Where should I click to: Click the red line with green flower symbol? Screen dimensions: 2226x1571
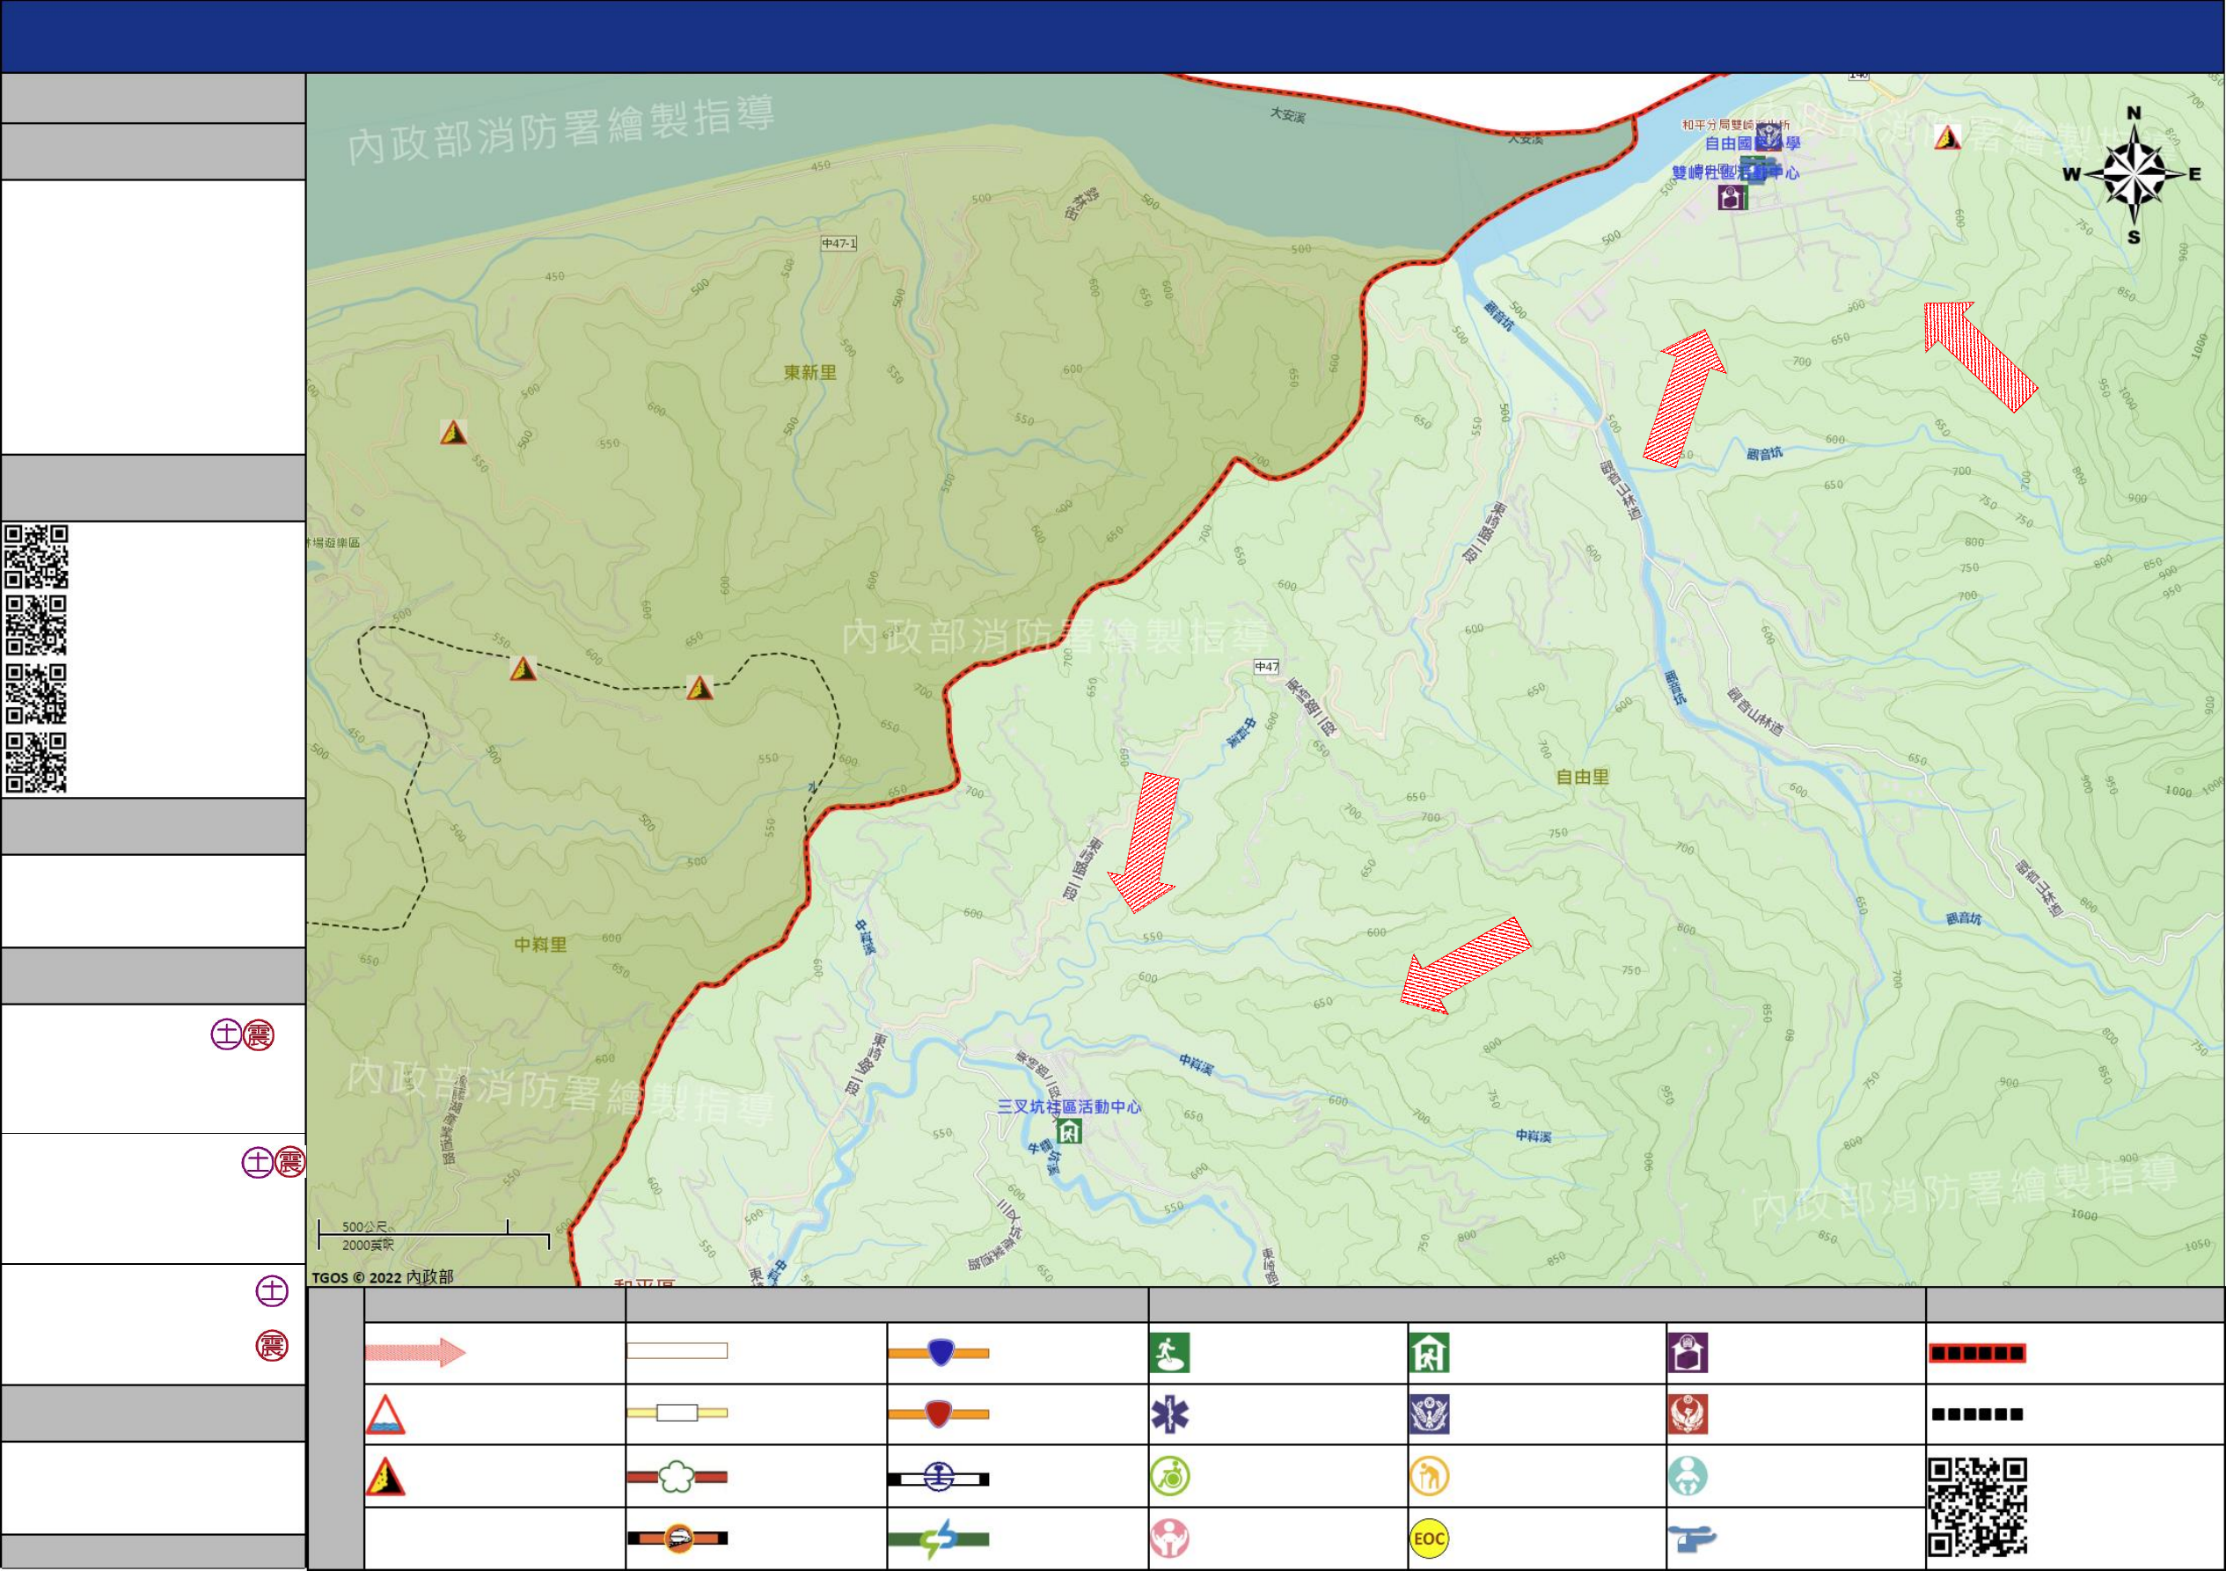pos(677,1477)
